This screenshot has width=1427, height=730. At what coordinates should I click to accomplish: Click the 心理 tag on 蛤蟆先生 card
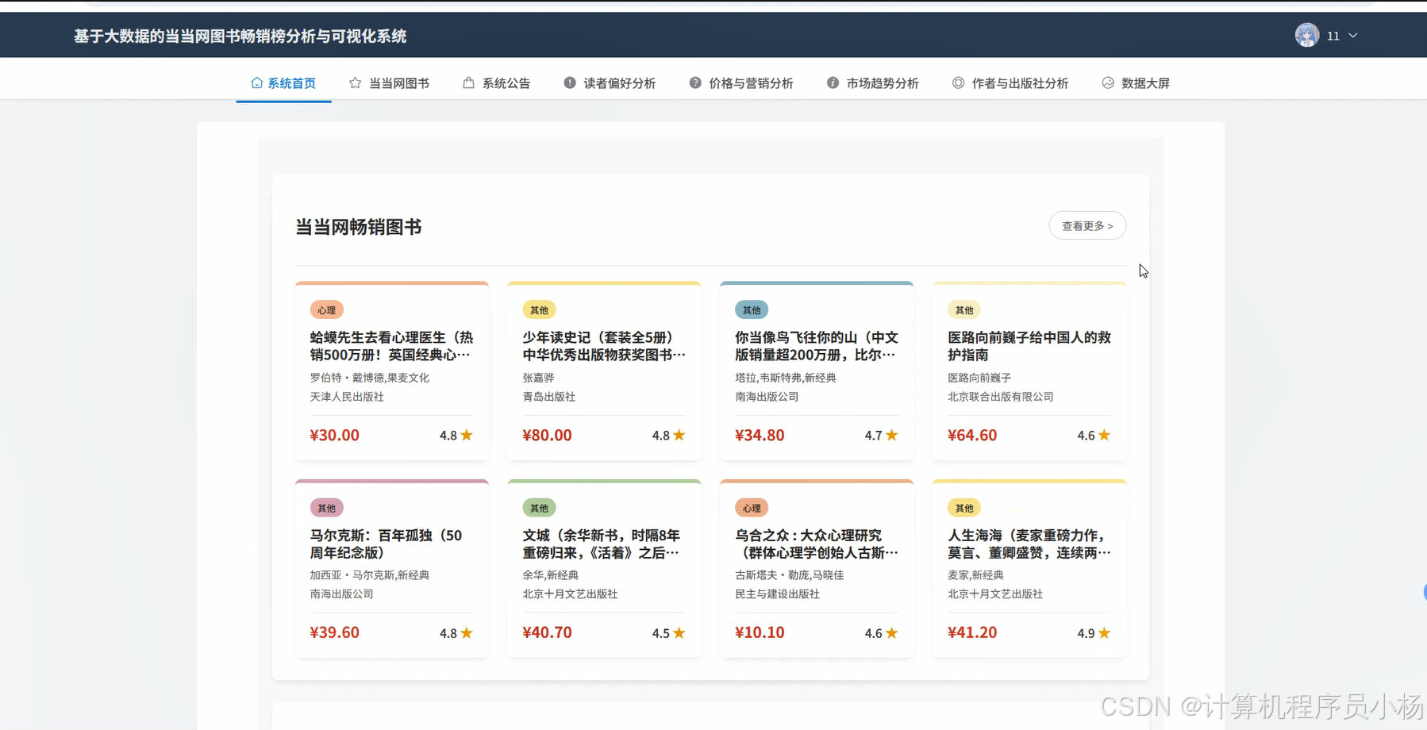tap(327, 309)
